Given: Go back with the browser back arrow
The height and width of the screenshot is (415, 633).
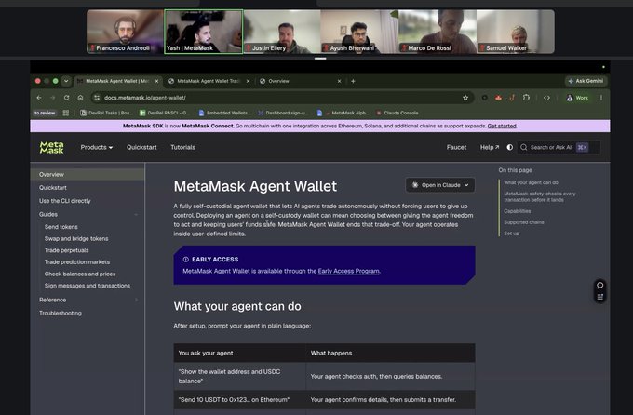Looking at the screenshot, I should [x=39, y=98].
